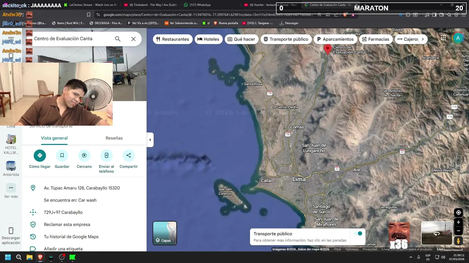
Task: Click the red Centro de Evaluación Canta pin
Action: click(x=328, y=49)
